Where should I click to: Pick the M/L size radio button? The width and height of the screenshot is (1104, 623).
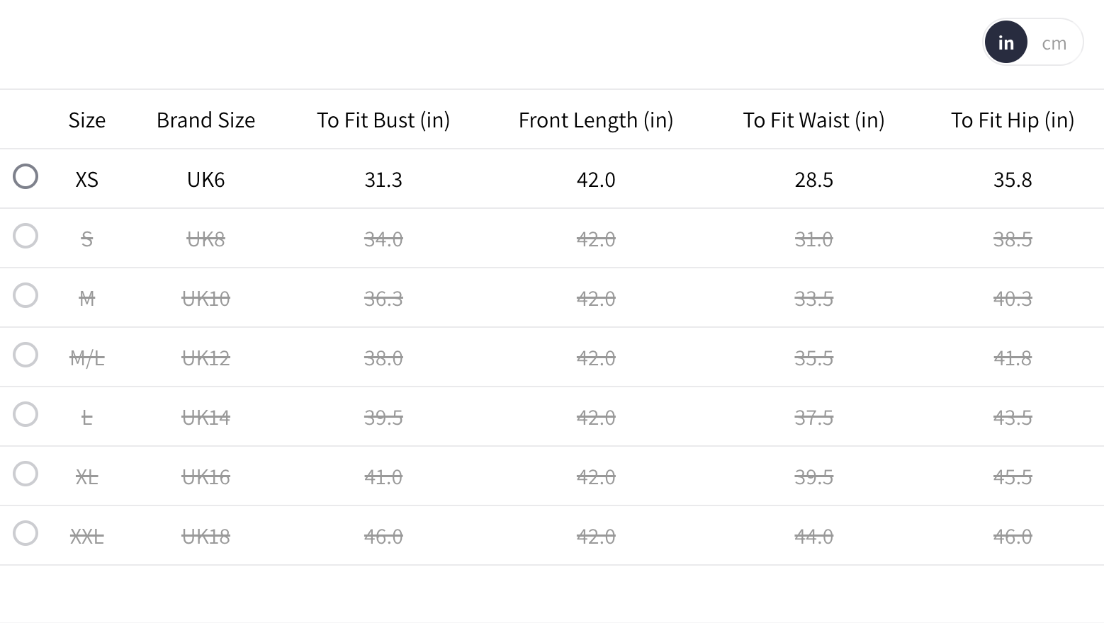pos(26,355)
